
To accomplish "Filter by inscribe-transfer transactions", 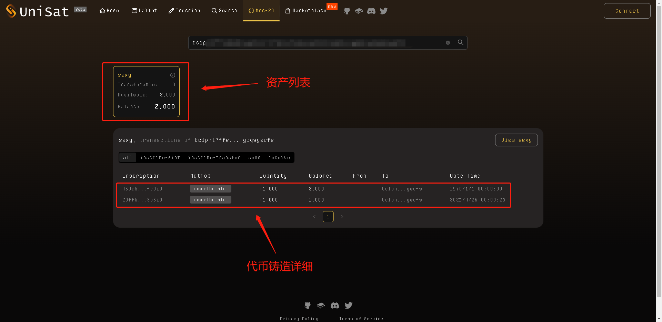I will click(214, 157).
